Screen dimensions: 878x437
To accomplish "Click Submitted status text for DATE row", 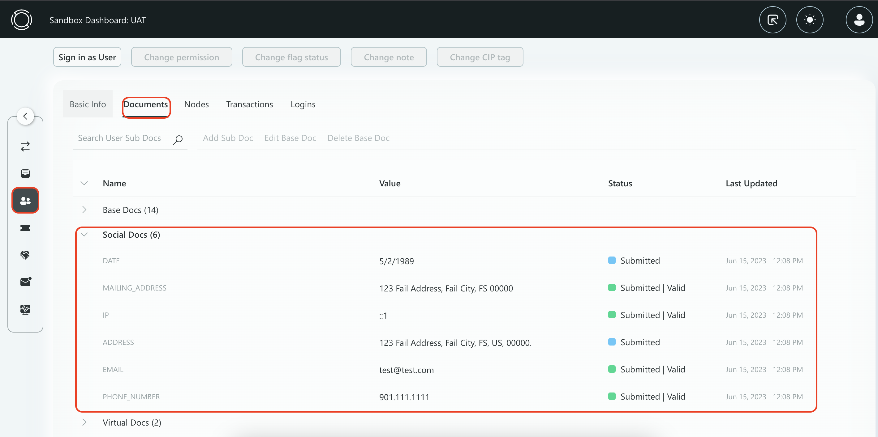I will (640, 260).
